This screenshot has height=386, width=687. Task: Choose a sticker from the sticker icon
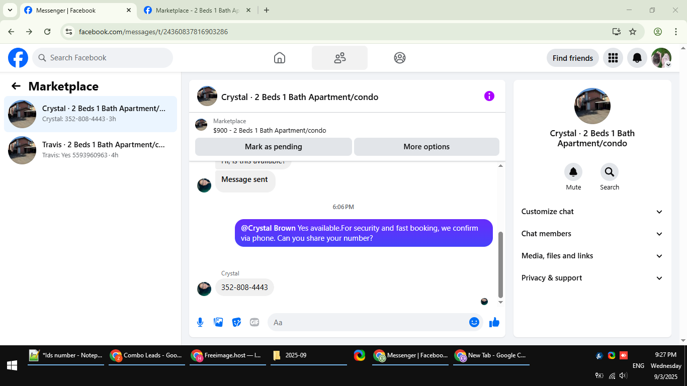point(236,322)
